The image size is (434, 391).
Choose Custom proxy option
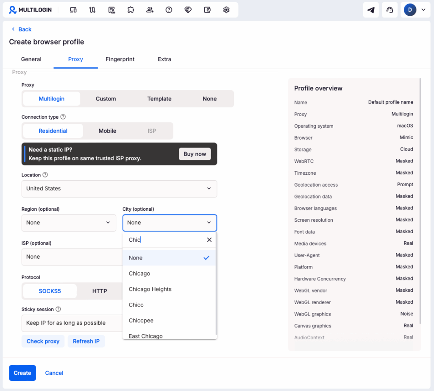[106, 99]
